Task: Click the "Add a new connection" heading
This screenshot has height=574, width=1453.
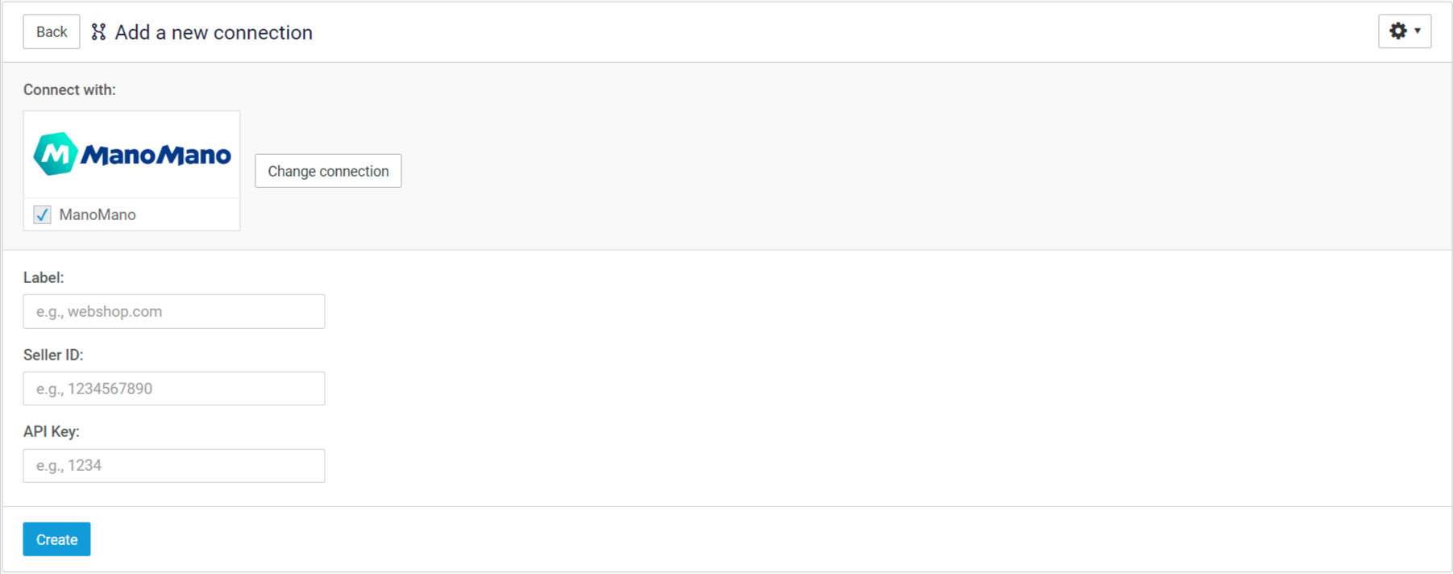Action: [x=214, y=32]
